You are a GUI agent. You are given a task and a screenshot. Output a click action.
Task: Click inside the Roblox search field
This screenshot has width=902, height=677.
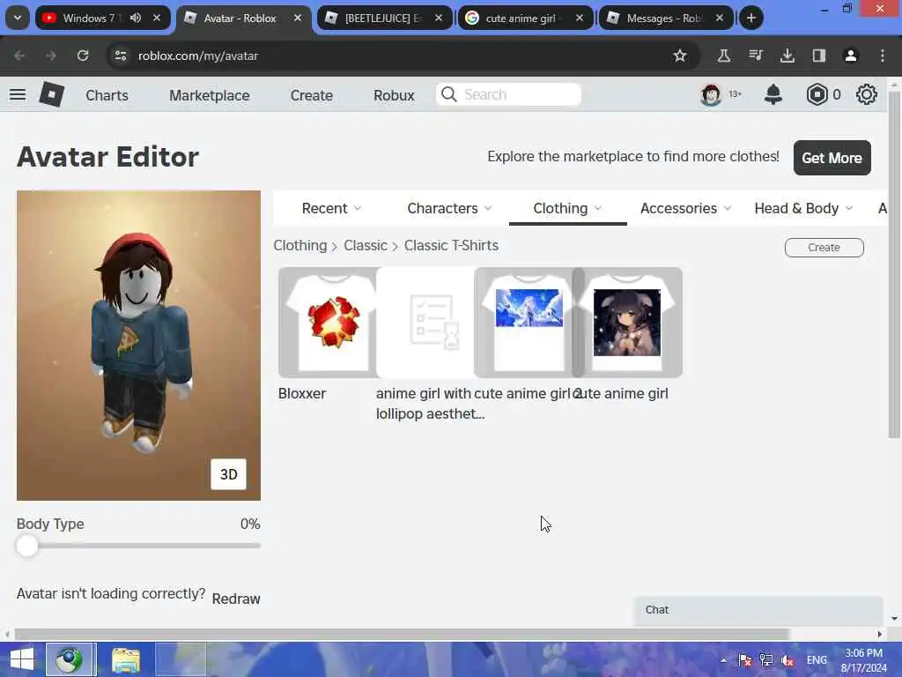(x=508, y=94)
